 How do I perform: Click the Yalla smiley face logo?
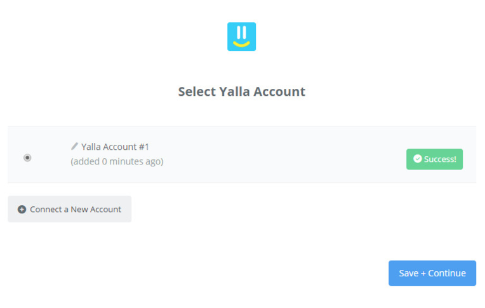pyautogui.click(x=241, y=37)
